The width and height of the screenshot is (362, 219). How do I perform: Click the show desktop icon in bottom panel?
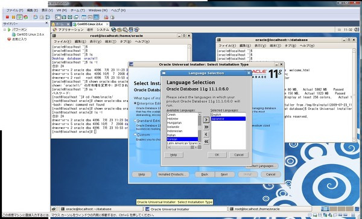[x=54, y=209]
